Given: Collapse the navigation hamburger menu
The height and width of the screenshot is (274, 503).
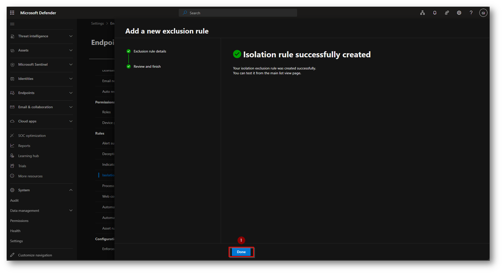Looking at the screenshot, I should click(x=12, y=24).
